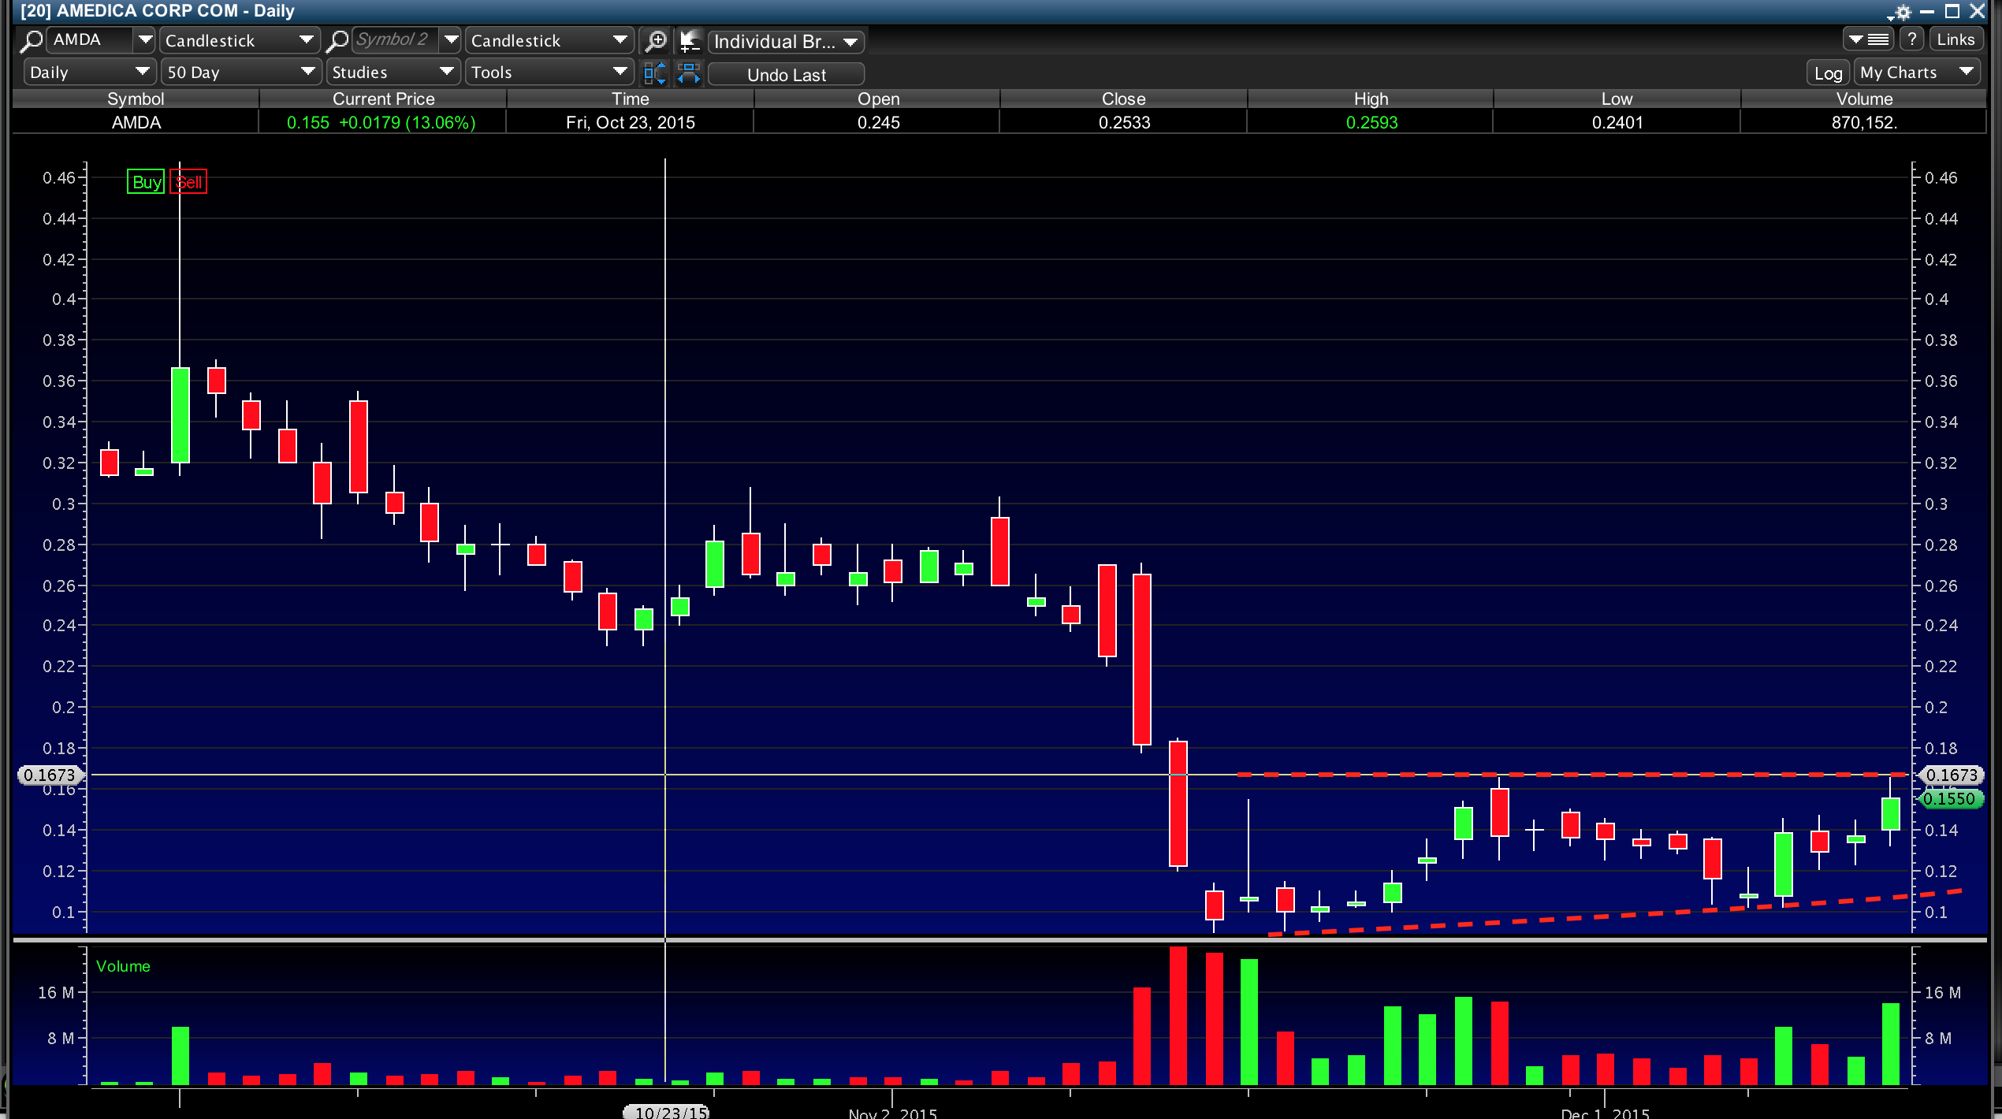Open the window settings gear icon
This screenshot has height=1119, width=2002.
pos(1902,12)
